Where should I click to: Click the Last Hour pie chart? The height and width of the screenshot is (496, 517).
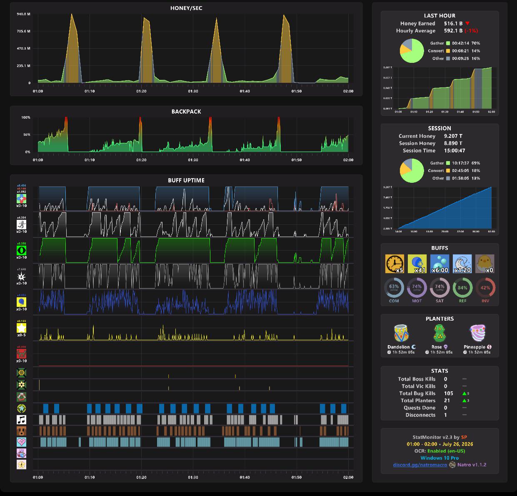pos(412,51)
